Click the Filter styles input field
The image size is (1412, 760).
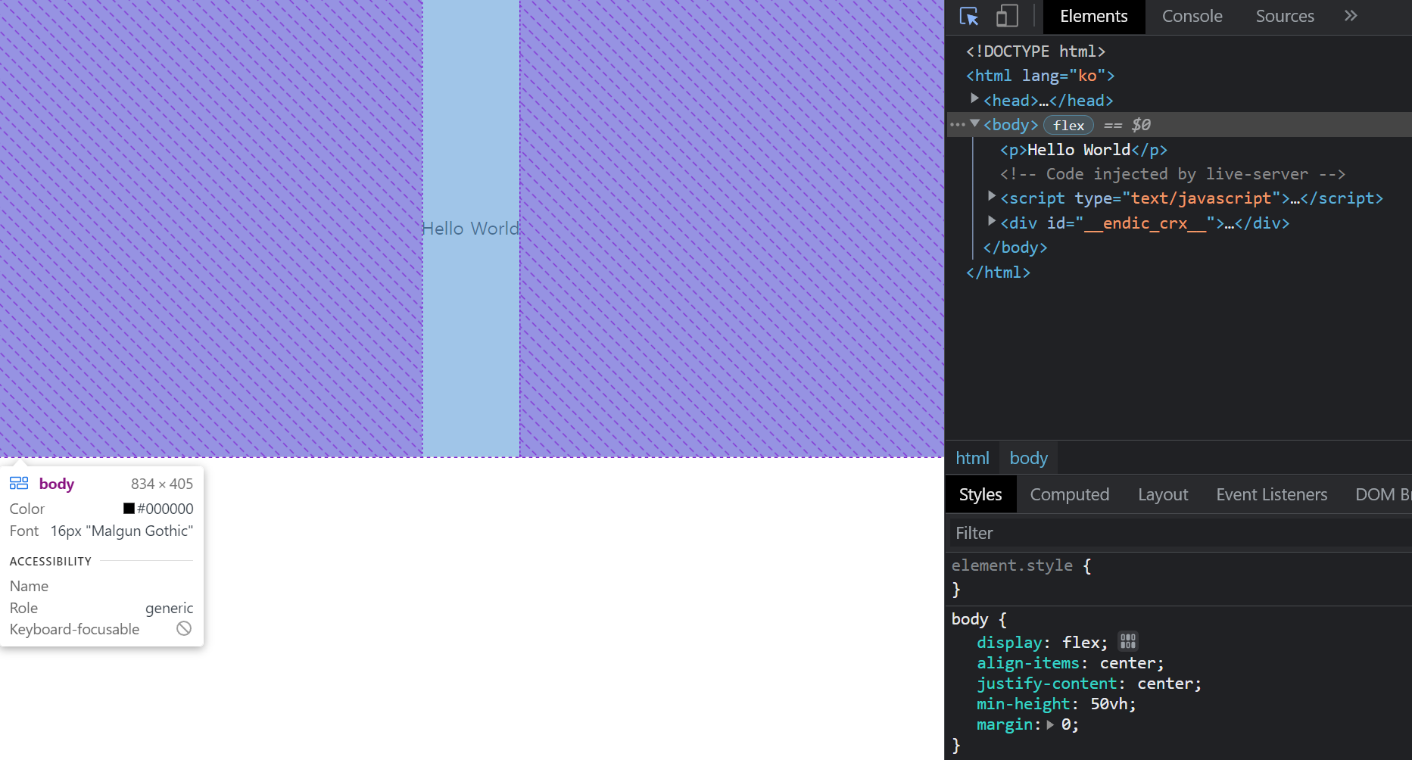1180,533
